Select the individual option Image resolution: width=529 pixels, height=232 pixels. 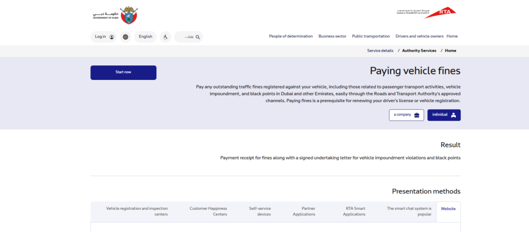(444, 115)
